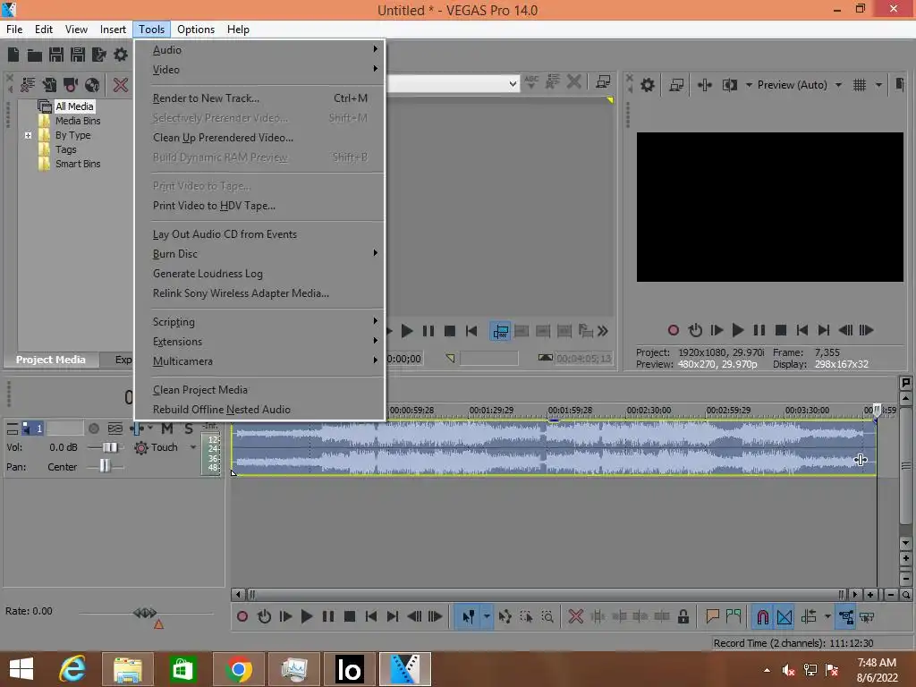Open Internet Explorer from the taskbar
This screenshot has width=916, height=687.
(x=72, y=669)
